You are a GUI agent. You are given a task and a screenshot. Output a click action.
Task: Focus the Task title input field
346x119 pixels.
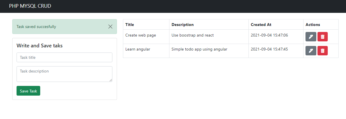click(x=64, y=57)
